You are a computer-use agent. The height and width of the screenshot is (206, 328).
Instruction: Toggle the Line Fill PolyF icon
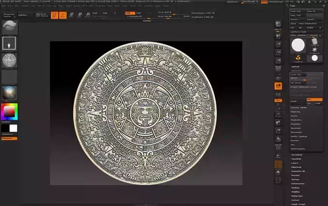[x=278, y=147]
